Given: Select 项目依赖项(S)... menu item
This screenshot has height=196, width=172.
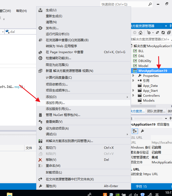Looking at the screenshot, I should tap(84, 84).
